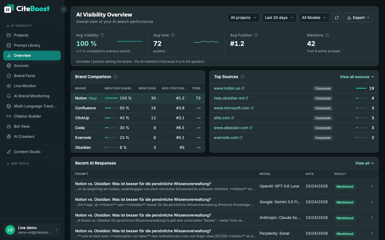
Task: Click external link icon beside www.microsoft.com
Action: [252, 108]
